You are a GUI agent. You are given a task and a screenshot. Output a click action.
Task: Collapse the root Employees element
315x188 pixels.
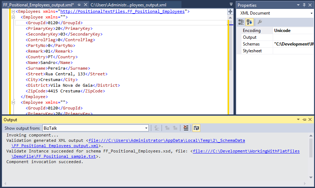13,11
